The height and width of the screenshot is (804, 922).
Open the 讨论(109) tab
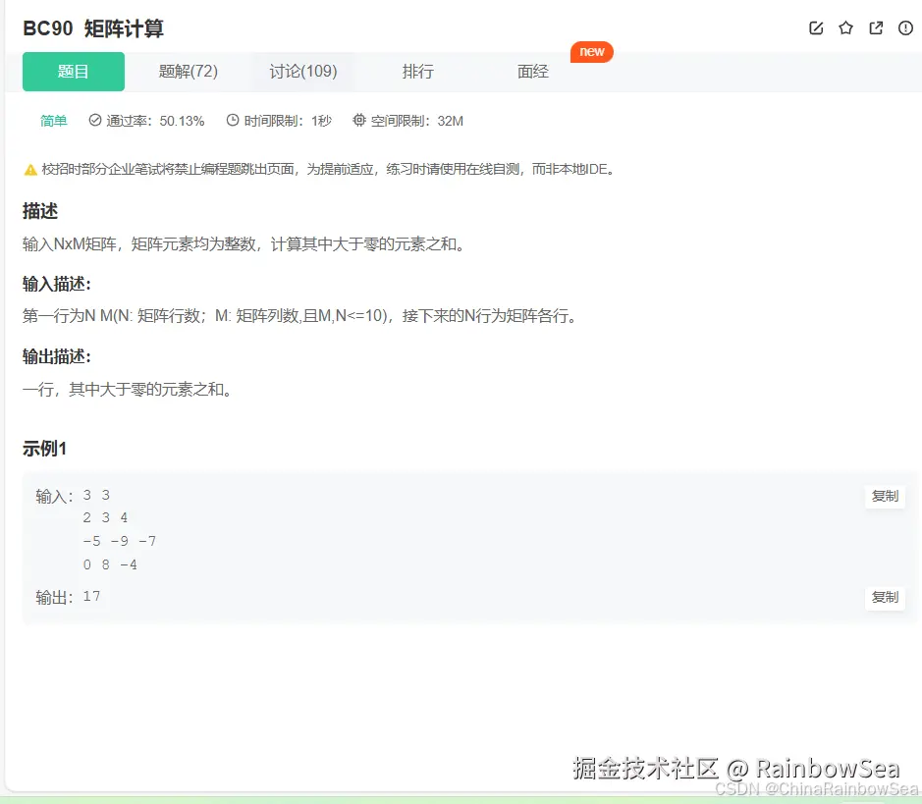pyautogui.click(x=302, y=71)
